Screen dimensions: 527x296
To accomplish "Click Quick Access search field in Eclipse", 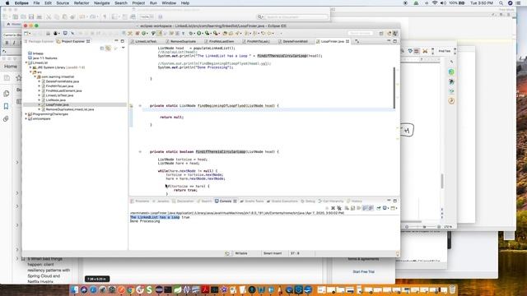I will tap(361, 33).
